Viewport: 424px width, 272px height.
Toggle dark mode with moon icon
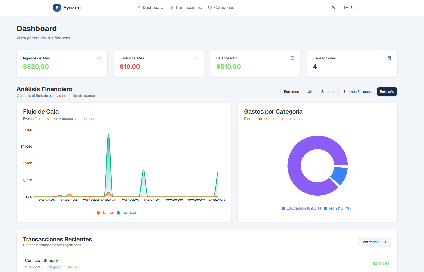[x=333, y=8]
